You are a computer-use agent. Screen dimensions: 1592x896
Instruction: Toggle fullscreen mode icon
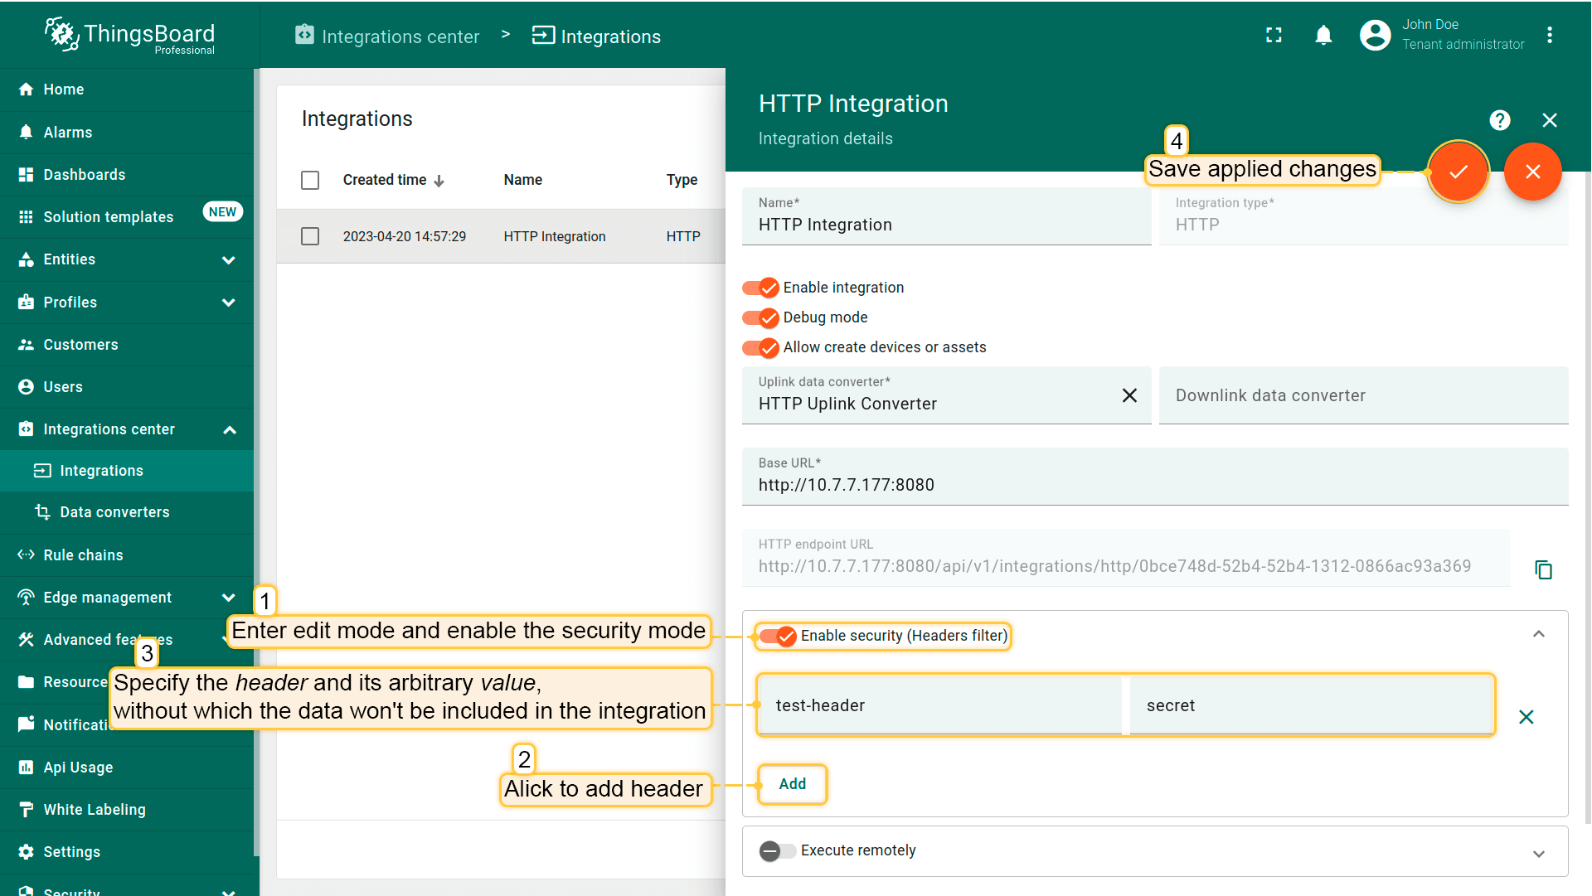pos(1274,36)
